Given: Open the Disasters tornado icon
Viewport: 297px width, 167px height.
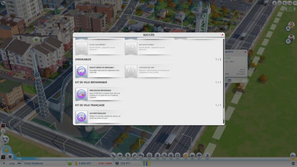Looking at the screenshot, I should [x=207, y=155].
